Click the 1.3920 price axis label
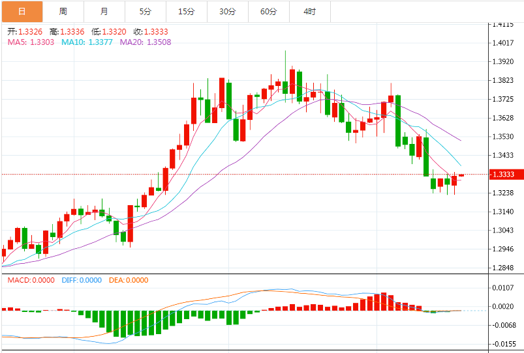Viewport: 524px width, 353px height. click(503, 61)
